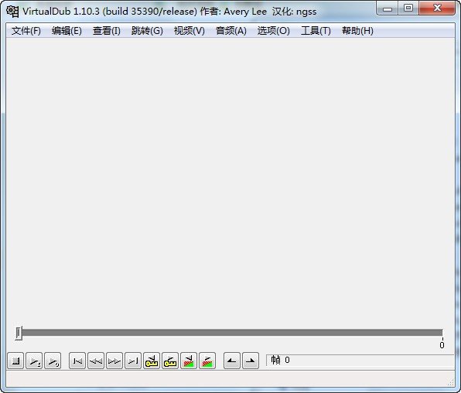Step backward one frame
Image resolution: width=461 pixels, height=393 pixels.
(96, 361)
